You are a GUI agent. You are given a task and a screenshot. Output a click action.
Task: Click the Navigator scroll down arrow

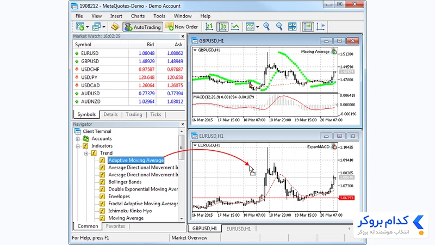[x=182, y=219]
